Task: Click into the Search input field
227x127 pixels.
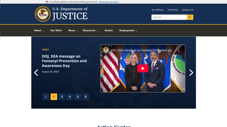Action: (169, 17)
